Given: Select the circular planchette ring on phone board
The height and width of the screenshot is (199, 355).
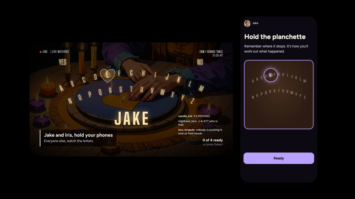Looking at the screenshot, I should point(270,75).
